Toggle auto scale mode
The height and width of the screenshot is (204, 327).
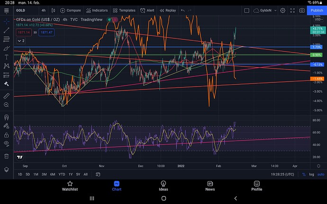coord(321,174)
